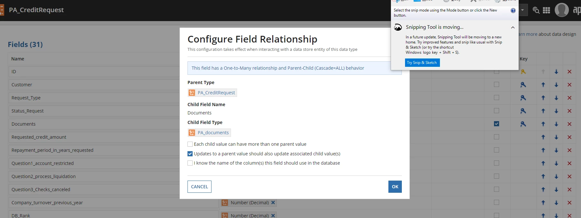Delete the Status_Request field with the red X

click(x=569, y=111)
